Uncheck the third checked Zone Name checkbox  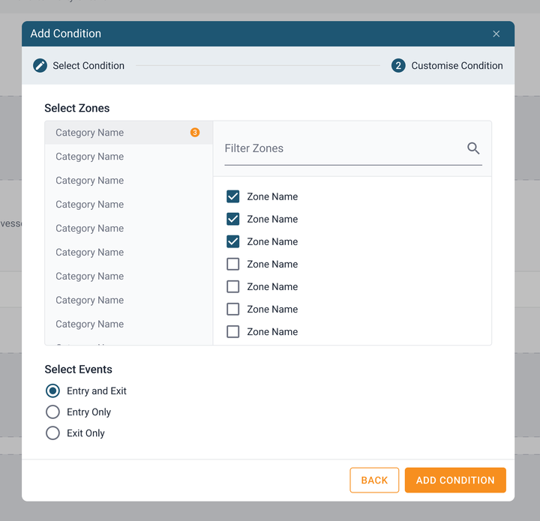click(233, 241)
